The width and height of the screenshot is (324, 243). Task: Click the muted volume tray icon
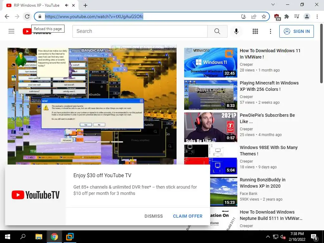[x=283, y=237]
